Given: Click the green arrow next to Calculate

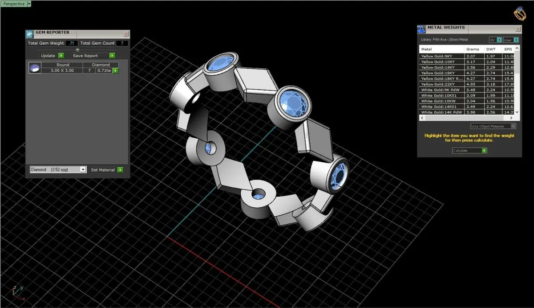Looking at the screenshot, I should pyautogui.click(x=484, y=151).
